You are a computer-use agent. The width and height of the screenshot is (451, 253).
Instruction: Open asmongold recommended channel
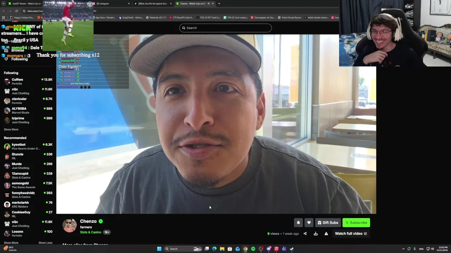[x=28, y=185]
